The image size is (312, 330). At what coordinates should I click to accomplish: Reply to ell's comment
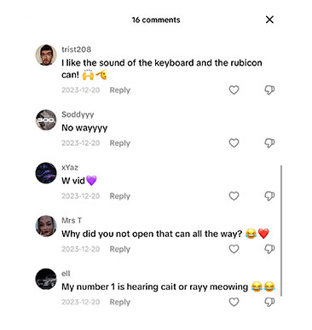[x=120, y=302]
